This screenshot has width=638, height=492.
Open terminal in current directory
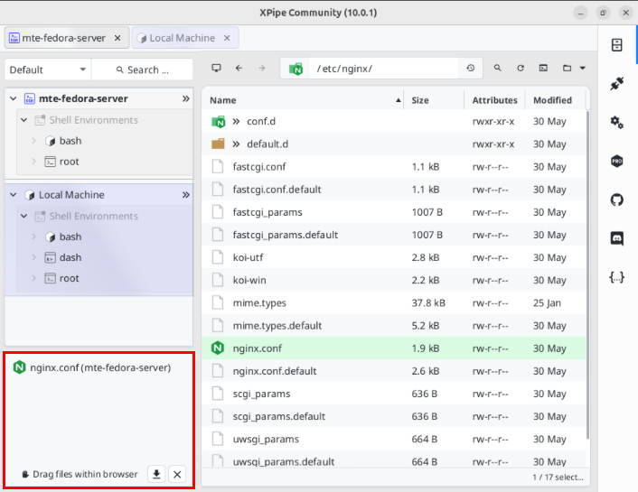pyautogui.click(x=543, y=68)
